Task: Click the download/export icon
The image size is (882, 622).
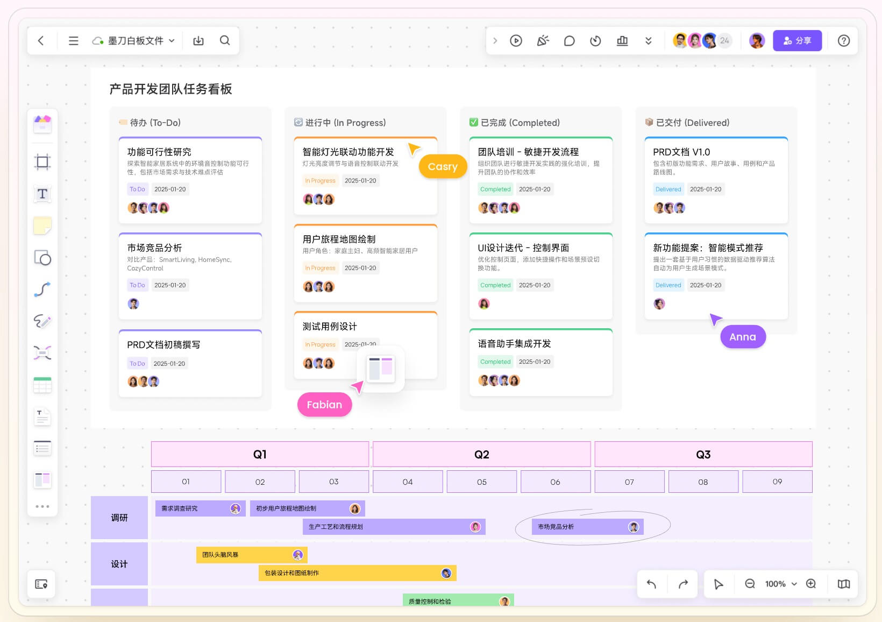Action: [x=198, y=40]
